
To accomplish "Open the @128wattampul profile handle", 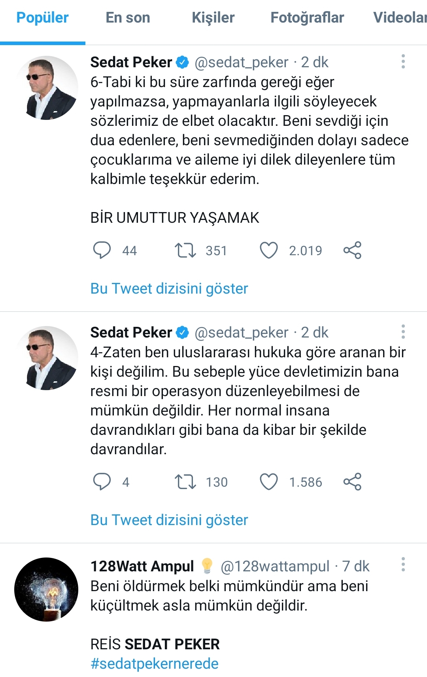I will pos(275,567).
